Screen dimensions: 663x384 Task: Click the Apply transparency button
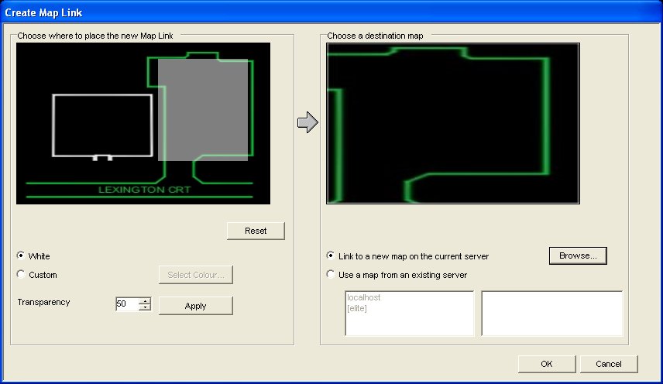pyautogui.click(x=196, y=306)
